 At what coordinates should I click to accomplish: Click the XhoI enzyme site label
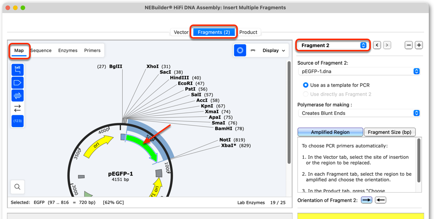coord(152,66)
